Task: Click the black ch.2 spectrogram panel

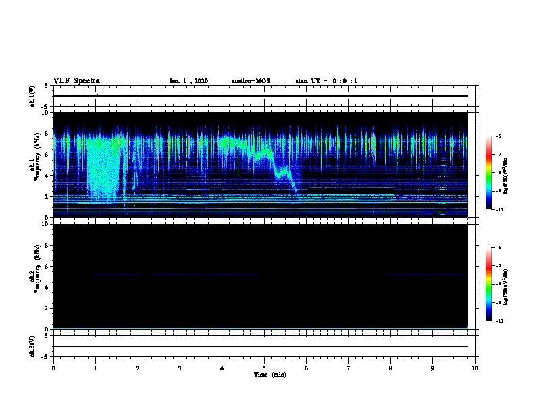Action: click(261, 277)
